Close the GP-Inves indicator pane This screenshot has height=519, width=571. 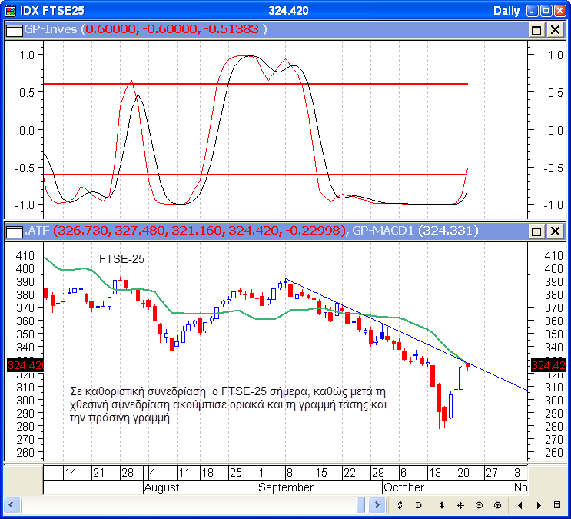click(554, 29)
